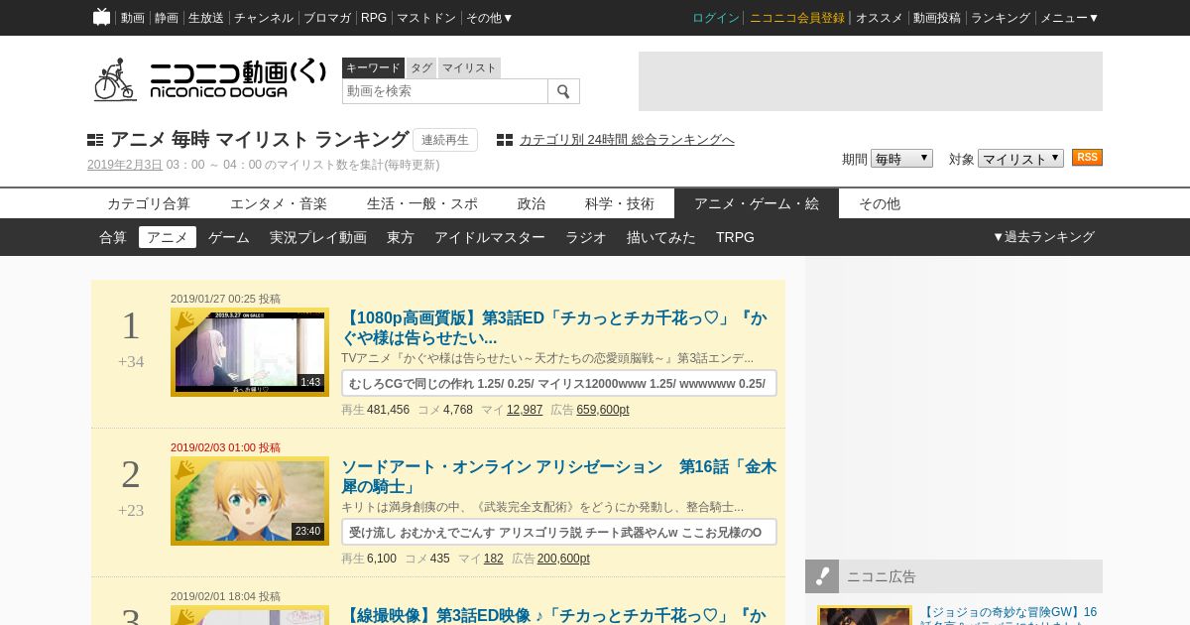Viewport: 1190px width, 625px height.
Task: Select the マイリスト search tab
Action: [x=469, y=67]
